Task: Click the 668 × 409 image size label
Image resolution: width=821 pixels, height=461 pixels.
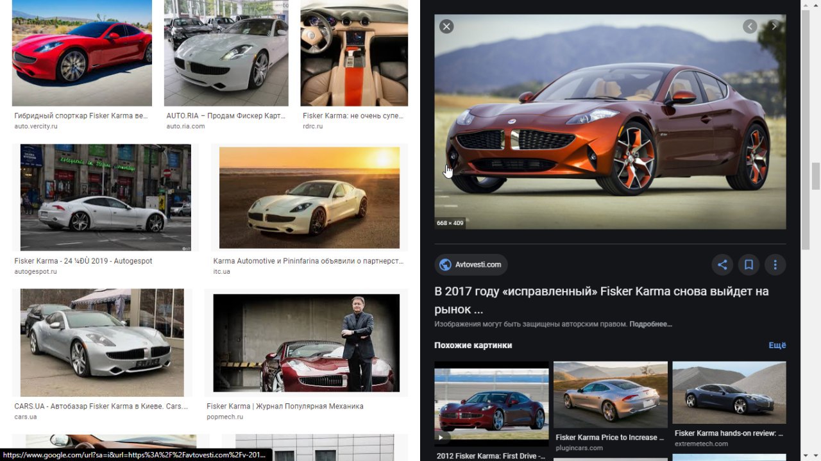Action: tap(450, 223)
